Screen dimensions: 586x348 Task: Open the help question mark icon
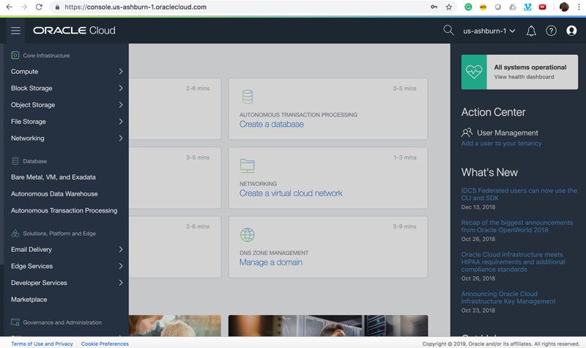pos(551,31)
